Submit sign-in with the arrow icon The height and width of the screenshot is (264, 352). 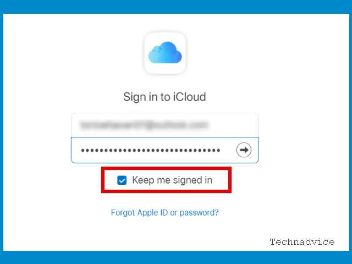[x=244, y=150]
